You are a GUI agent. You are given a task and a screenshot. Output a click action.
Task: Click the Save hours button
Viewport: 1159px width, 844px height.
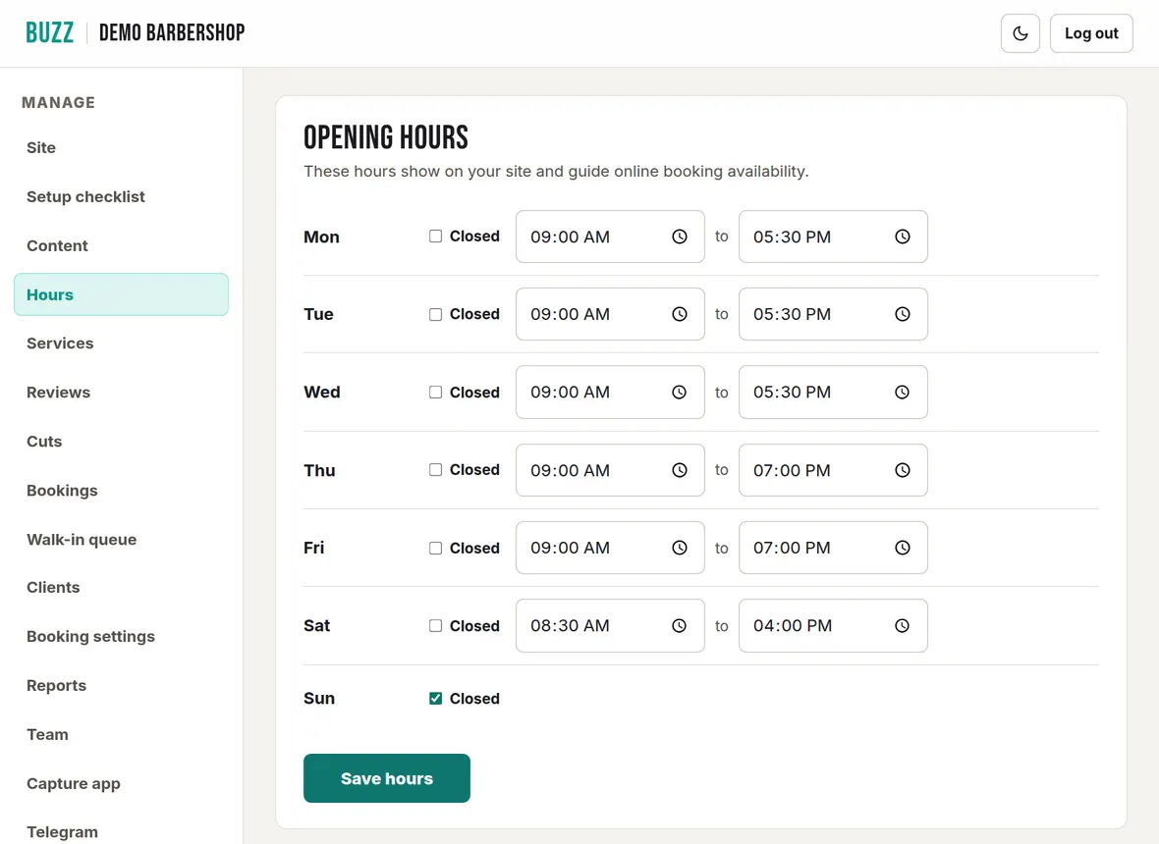coord(387,778)
